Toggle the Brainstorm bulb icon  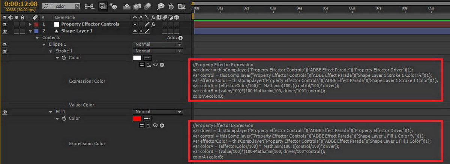click(160, 6)
